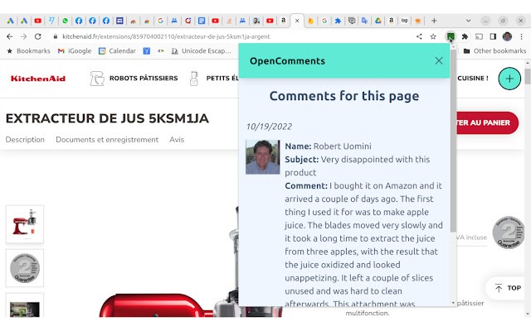The width and height of the screenshot is (531, 331).
Task: Open the Chrome three-dot menu
Action: [x=521, y=36]
